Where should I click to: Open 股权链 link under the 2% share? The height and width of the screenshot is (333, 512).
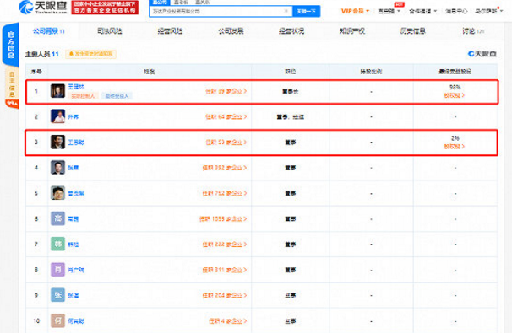tap(455, 147)
